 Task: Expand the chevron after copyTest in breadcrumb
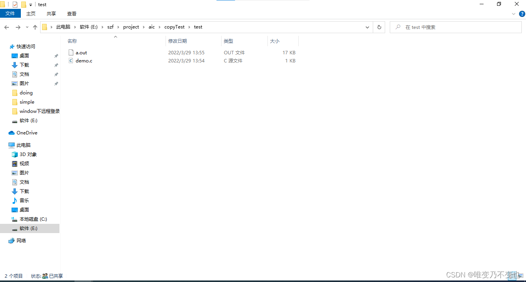(x=189, y=27)
